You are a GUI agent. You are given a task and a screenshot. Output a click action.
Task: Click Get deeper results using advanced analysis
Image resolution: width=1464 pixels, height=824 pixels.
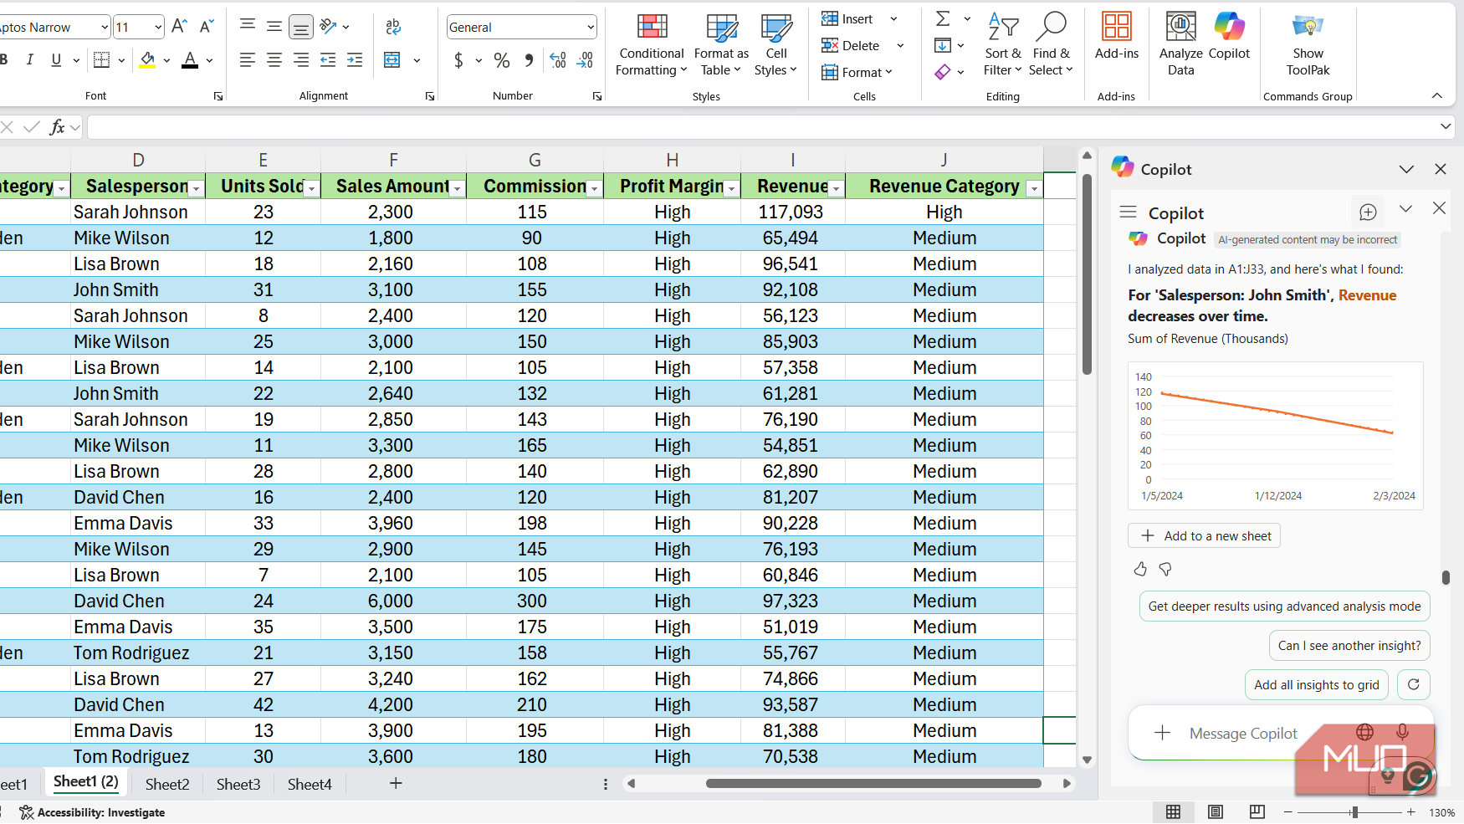click(1284, 606)
